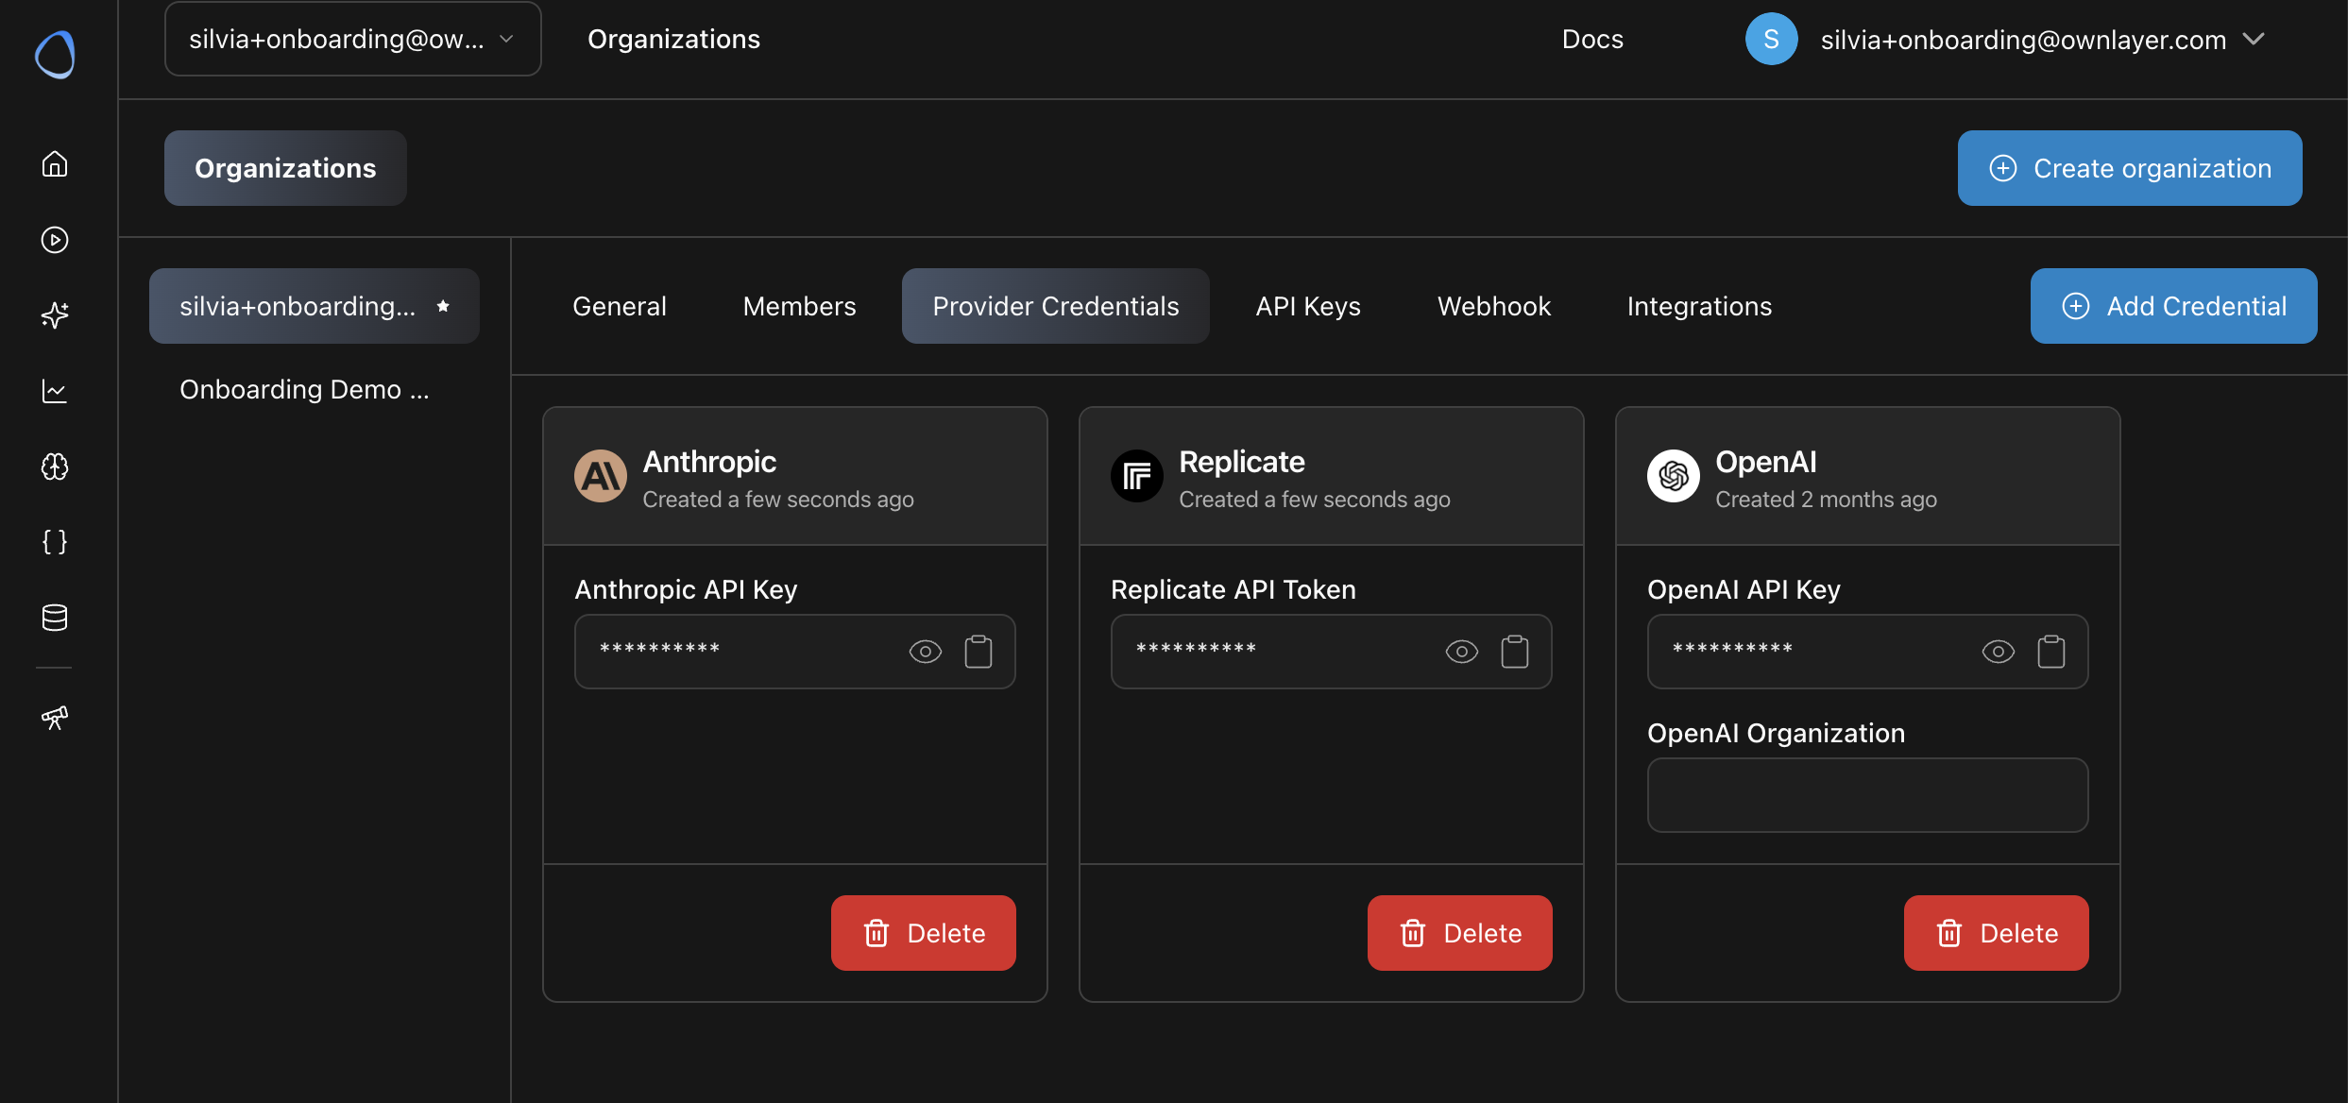Open the telescope sidebar icon
The width and height of the screenshot is (2348, 1103).
click(x=55, y=719)
